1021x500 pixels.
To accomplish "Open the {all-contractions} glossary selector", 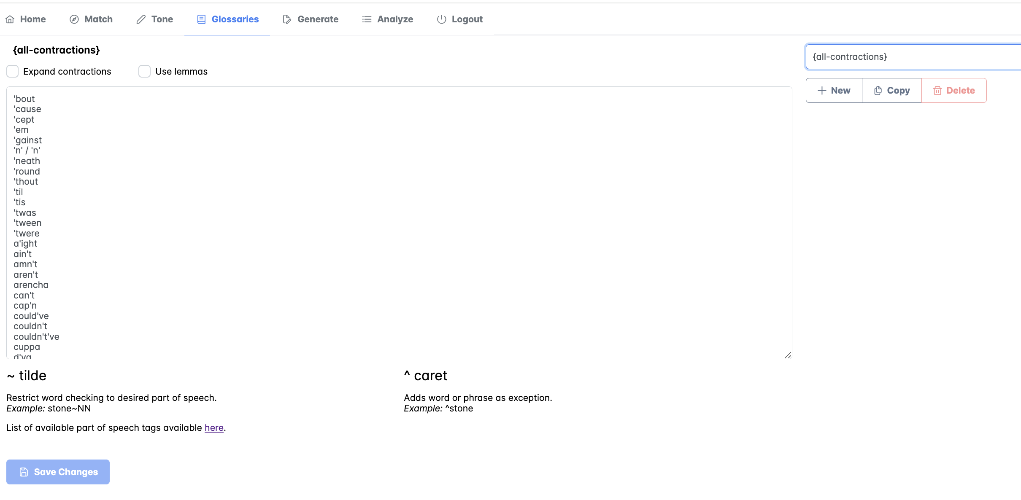I will (911, 57).
